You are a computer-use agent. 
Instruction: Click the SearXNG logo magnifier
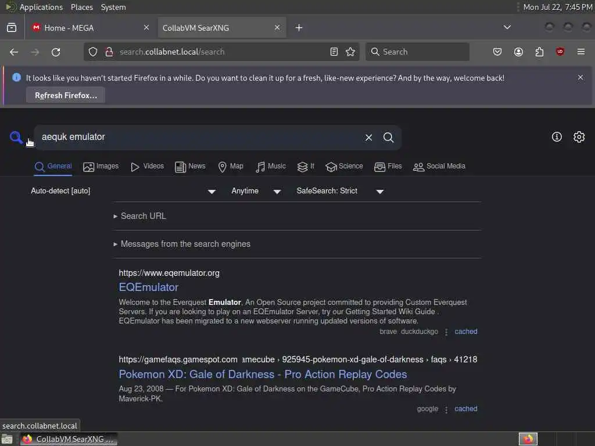(16, 137)
